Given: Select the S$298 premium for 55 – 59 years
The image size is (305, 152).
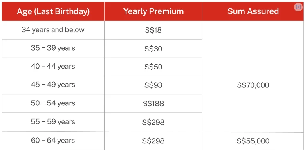Looking at the screenshot, I should (153, 122).
